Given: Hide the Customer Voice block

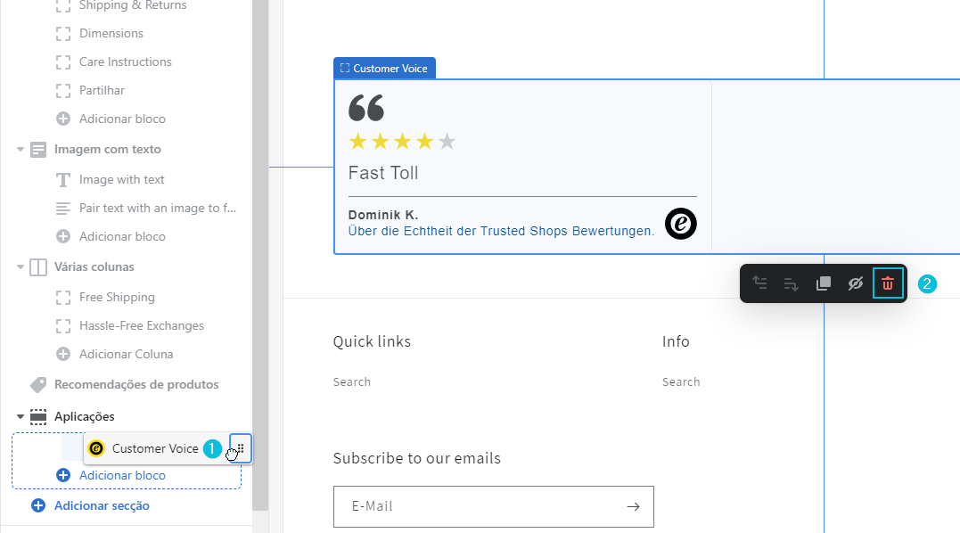Looking at the screenshot, I should (x=856, y=283).
